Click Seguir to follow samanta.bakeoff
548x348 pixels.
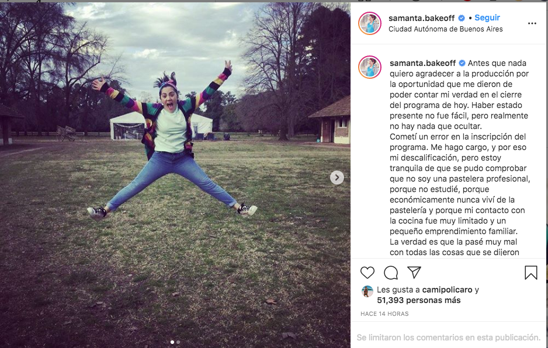[x=487, y=18]
